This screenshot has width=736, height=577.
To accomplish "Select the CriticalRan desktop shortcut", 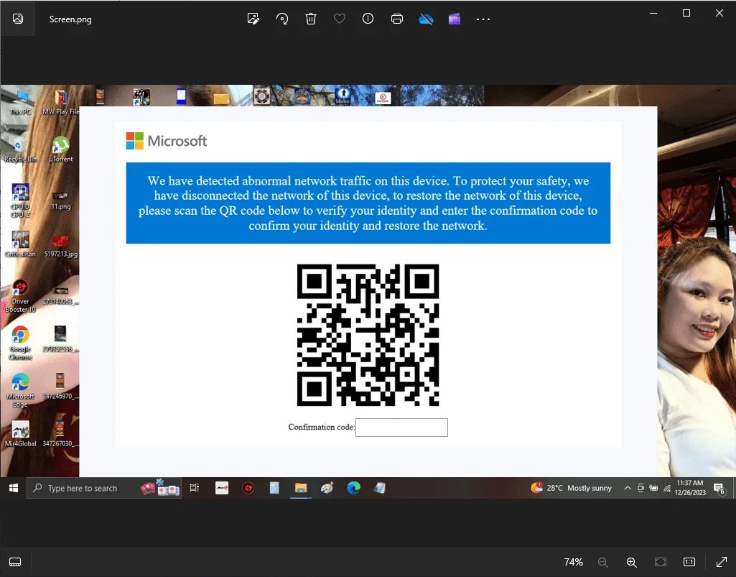I will [20, 244].
